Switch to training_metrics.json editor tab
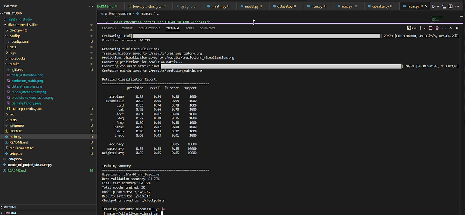Image resolution: width=465 pixels, height=215 pixels. tap(147, 7)
